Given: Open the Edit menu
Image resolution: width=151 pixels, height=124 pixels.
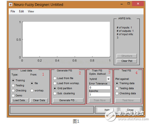Looking at the screenshot, I should pyautogui.click(x=21, y=11).
